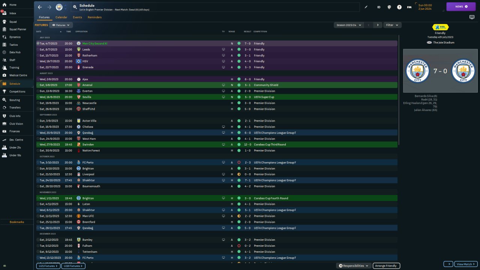Screen dimensions: 480x270
Task: Click the NEWS continue button
Action: (x=461, y=7)
